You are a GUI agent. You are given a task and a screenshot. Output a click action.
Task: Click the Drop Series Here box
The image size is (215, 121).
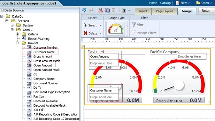192,56
